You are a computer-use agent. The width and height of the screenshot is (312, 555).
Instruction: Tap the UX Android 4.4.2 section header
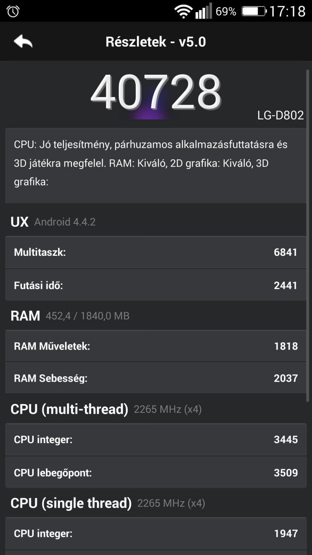pyautogui.click(x=53, y=222)
